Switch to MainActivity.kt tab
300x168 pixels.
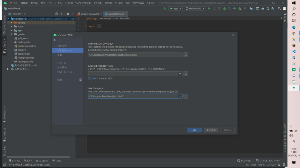pos(116,14)
